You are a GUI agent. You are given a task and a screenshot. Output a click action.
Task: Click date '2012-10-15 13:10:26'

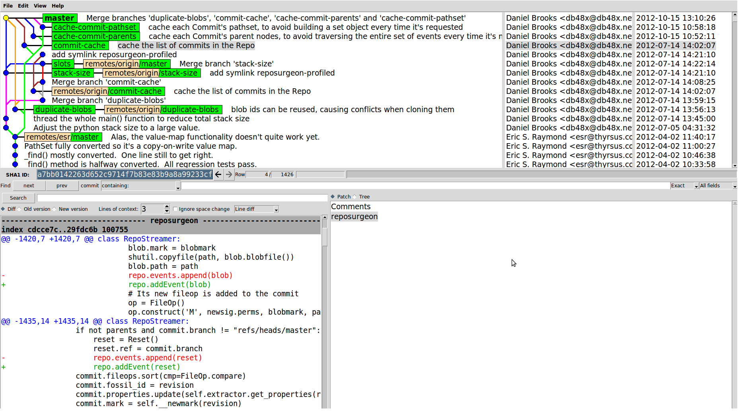[676, 18]
